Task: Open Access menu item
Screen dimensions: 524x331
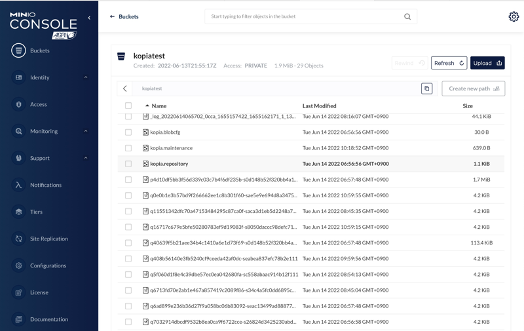Action: pos(39,104)
